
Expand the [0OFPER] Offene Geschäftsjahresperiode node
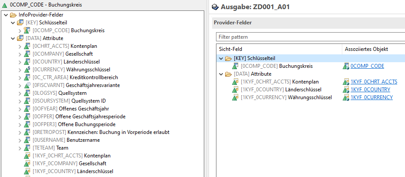pyautogui.click(x=20, y=117)
